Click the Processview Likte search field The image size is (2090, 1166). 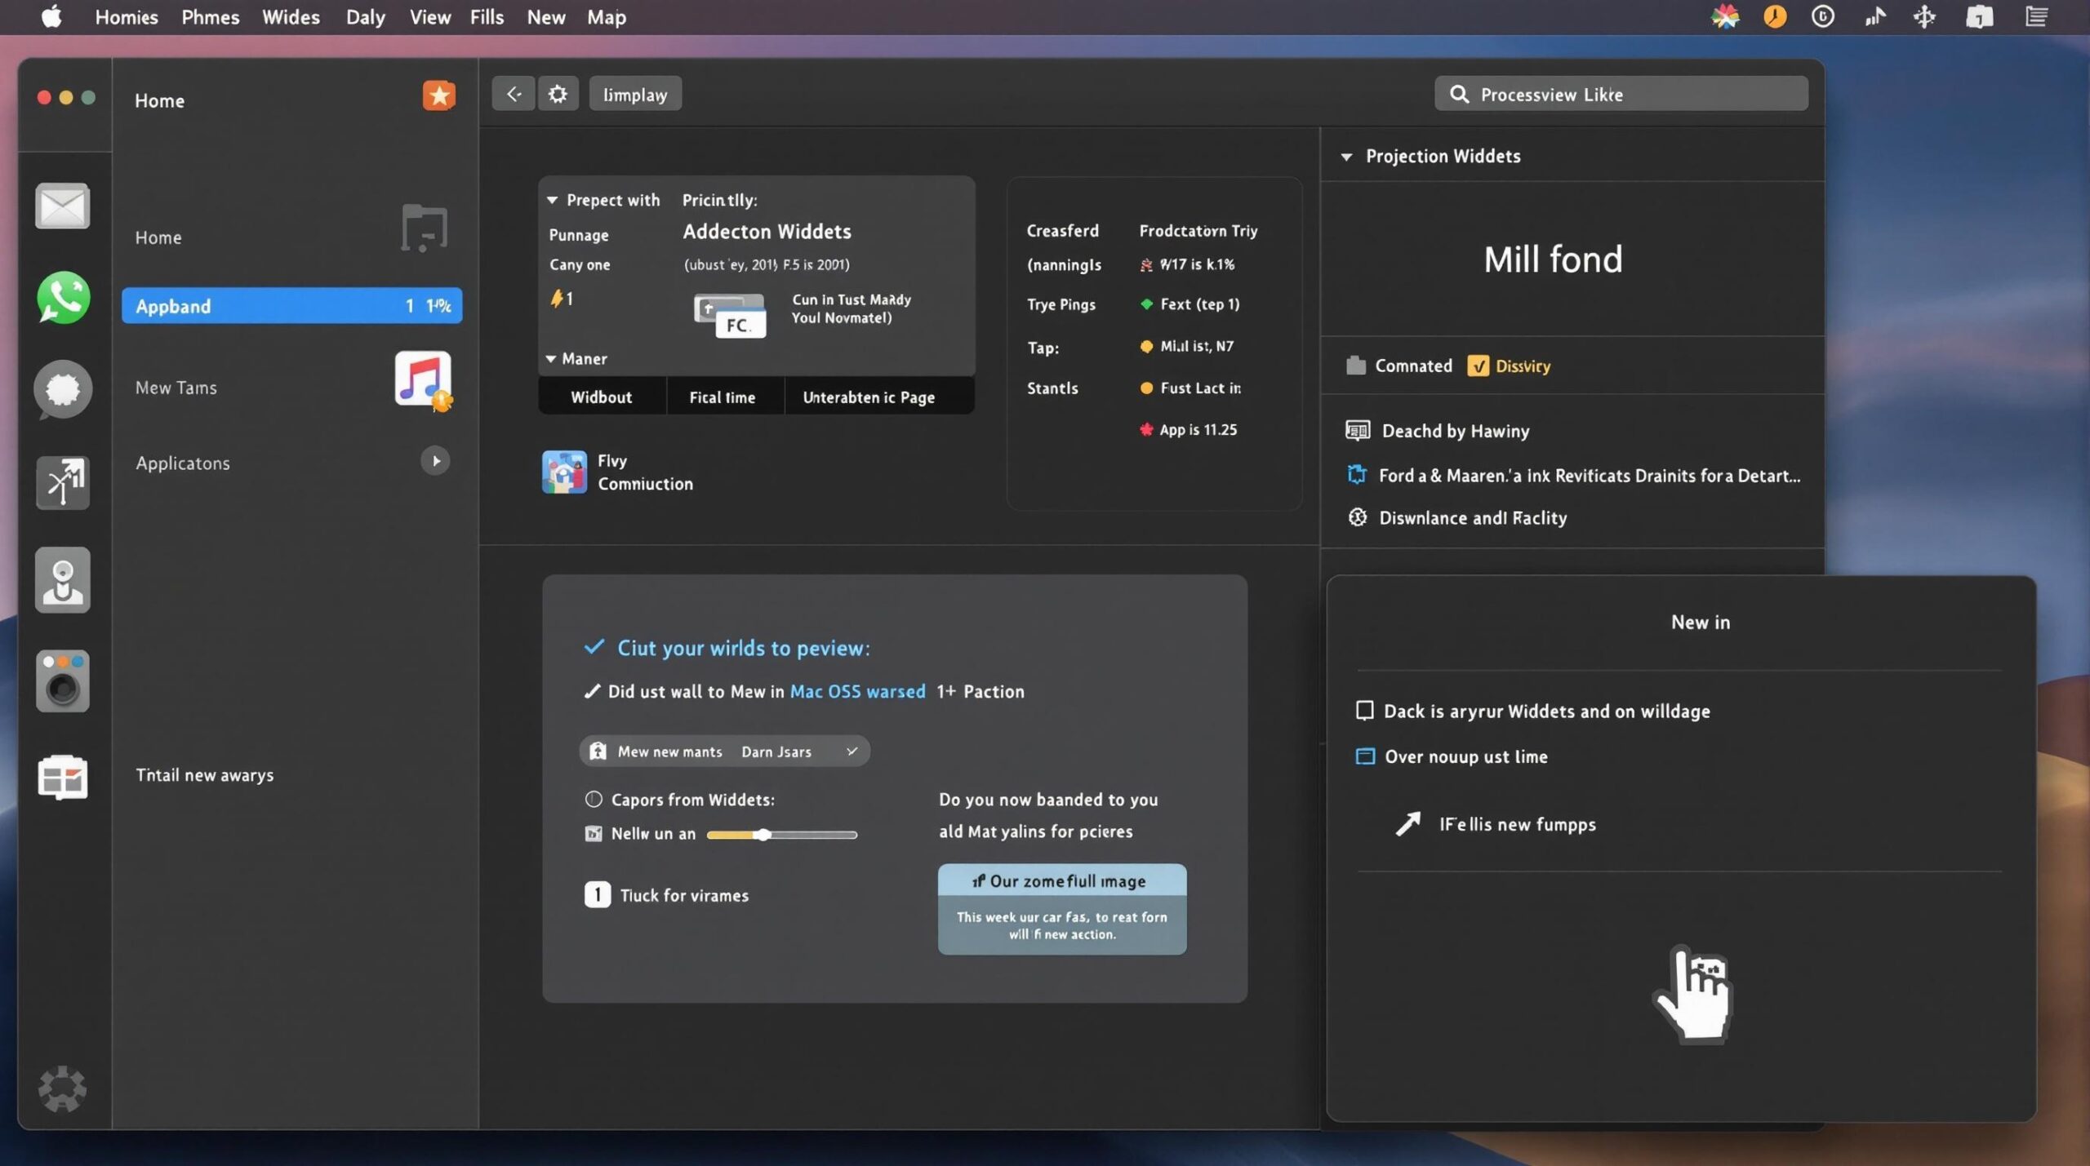[x=1621, y=94]
